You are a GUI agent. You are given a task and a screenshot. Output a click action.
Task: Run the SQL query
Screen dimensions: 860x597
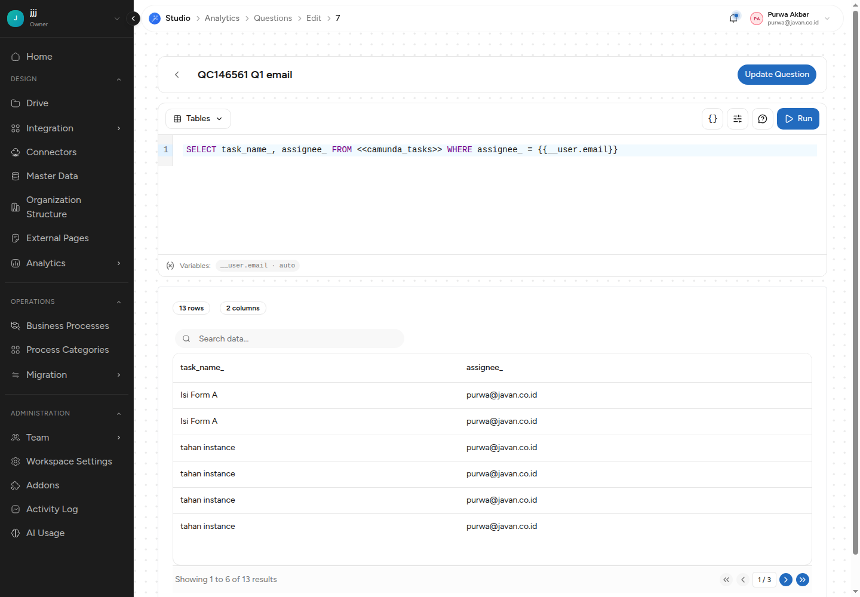click(x=798, y=119)
